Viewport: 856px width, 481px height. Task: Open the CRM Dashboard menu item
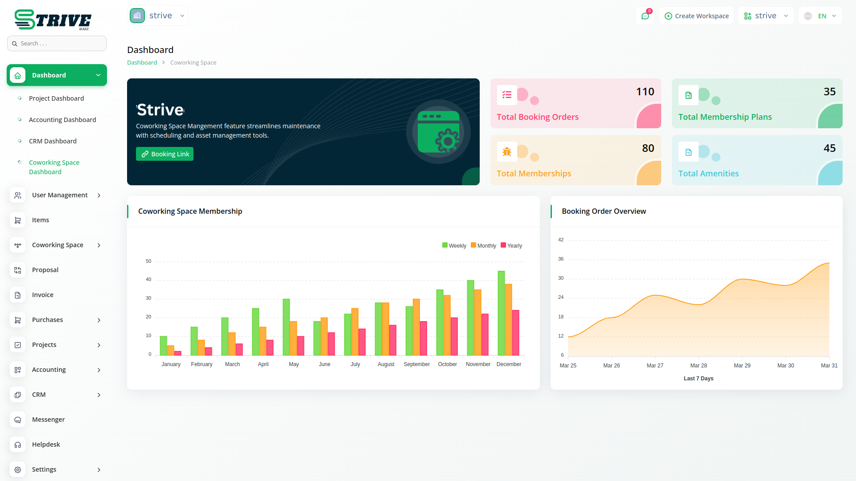point(53,141)
